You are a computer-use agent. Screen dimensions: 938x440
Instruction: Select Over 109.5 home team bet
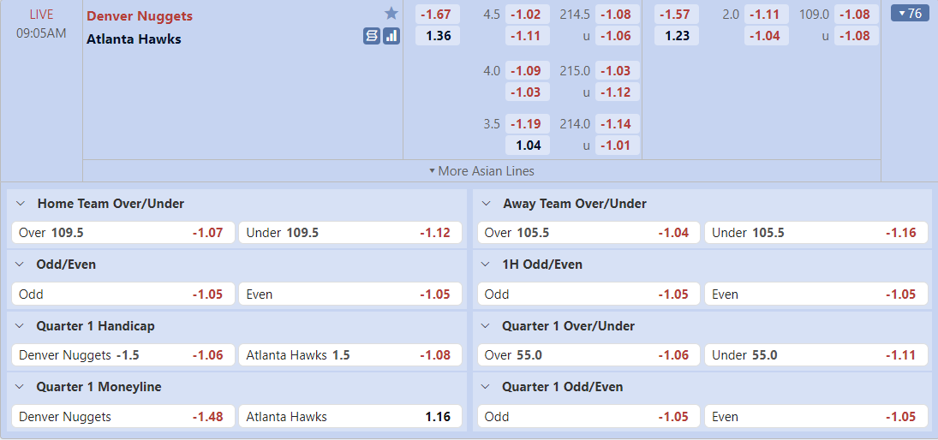(x=123, y=233)
